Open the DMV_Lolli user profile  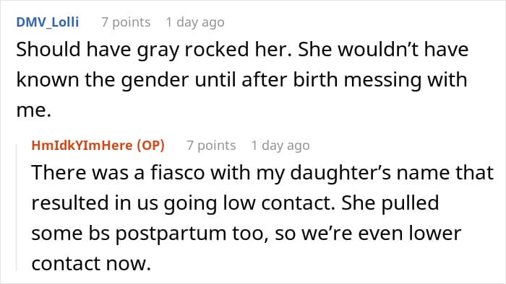(48, 22)
